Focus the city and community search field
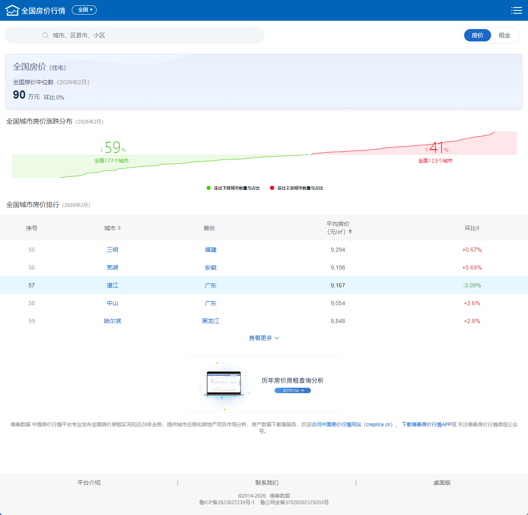The image size is (528, 515). click(x=153, y=36)
